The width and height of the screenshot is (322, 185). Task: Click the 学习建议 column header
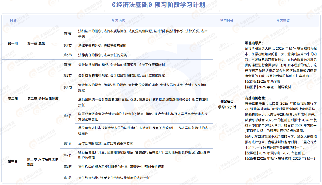tap(283, 21)
